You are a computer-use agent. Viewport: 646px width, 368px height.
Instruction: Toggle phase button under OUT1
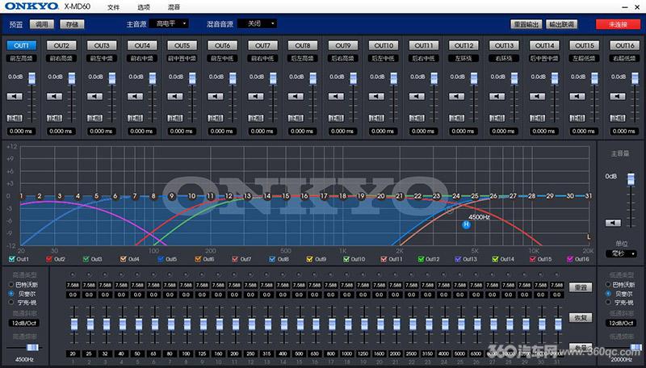pos(15,118)
